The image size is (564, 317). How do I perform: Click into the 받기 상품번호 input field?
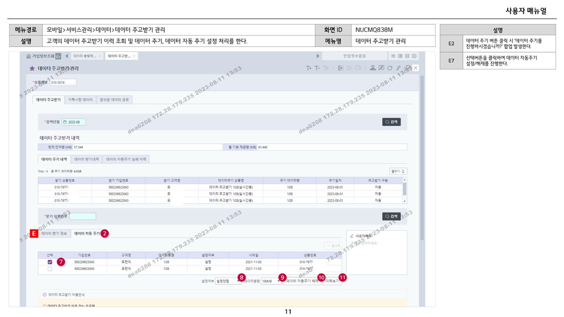point(83,216)
